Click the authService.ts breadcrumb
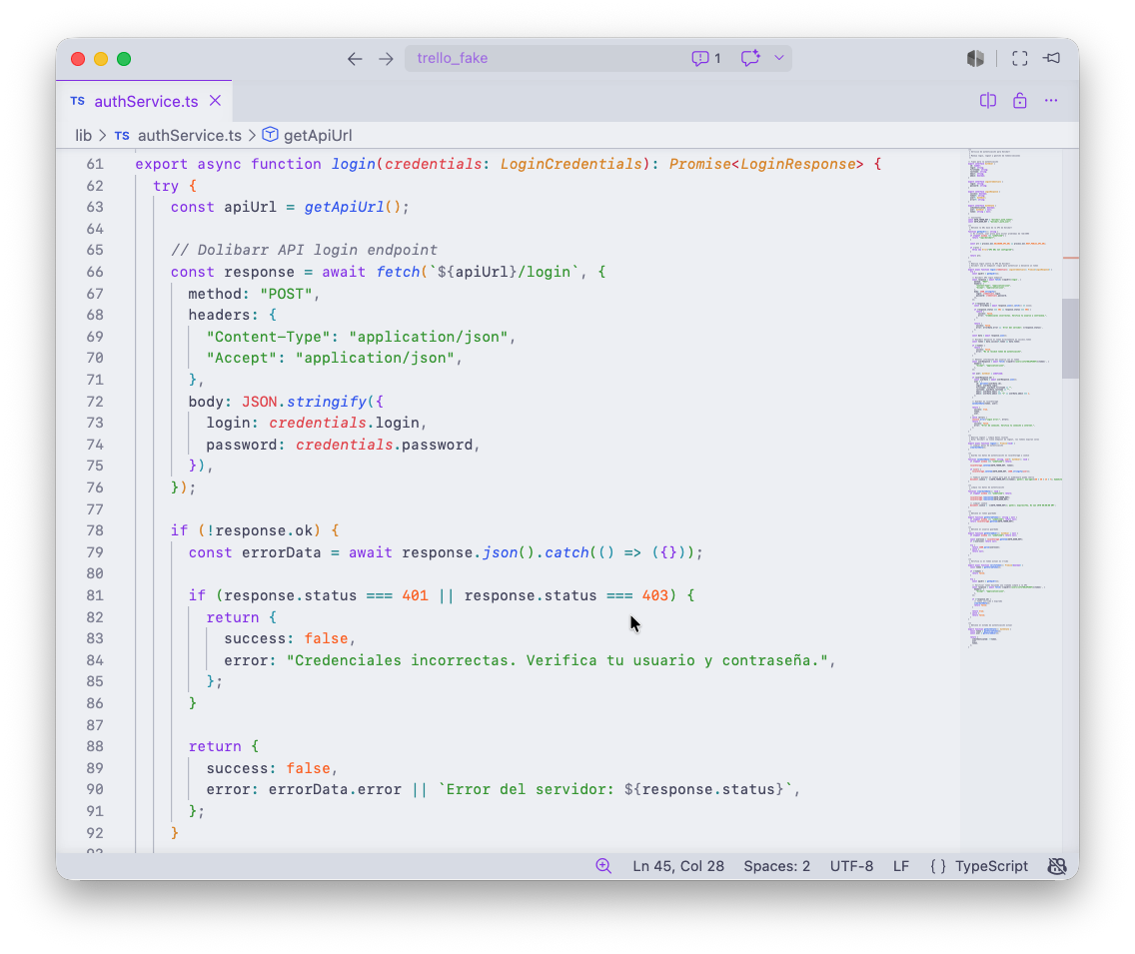 (x=190, y=135)
